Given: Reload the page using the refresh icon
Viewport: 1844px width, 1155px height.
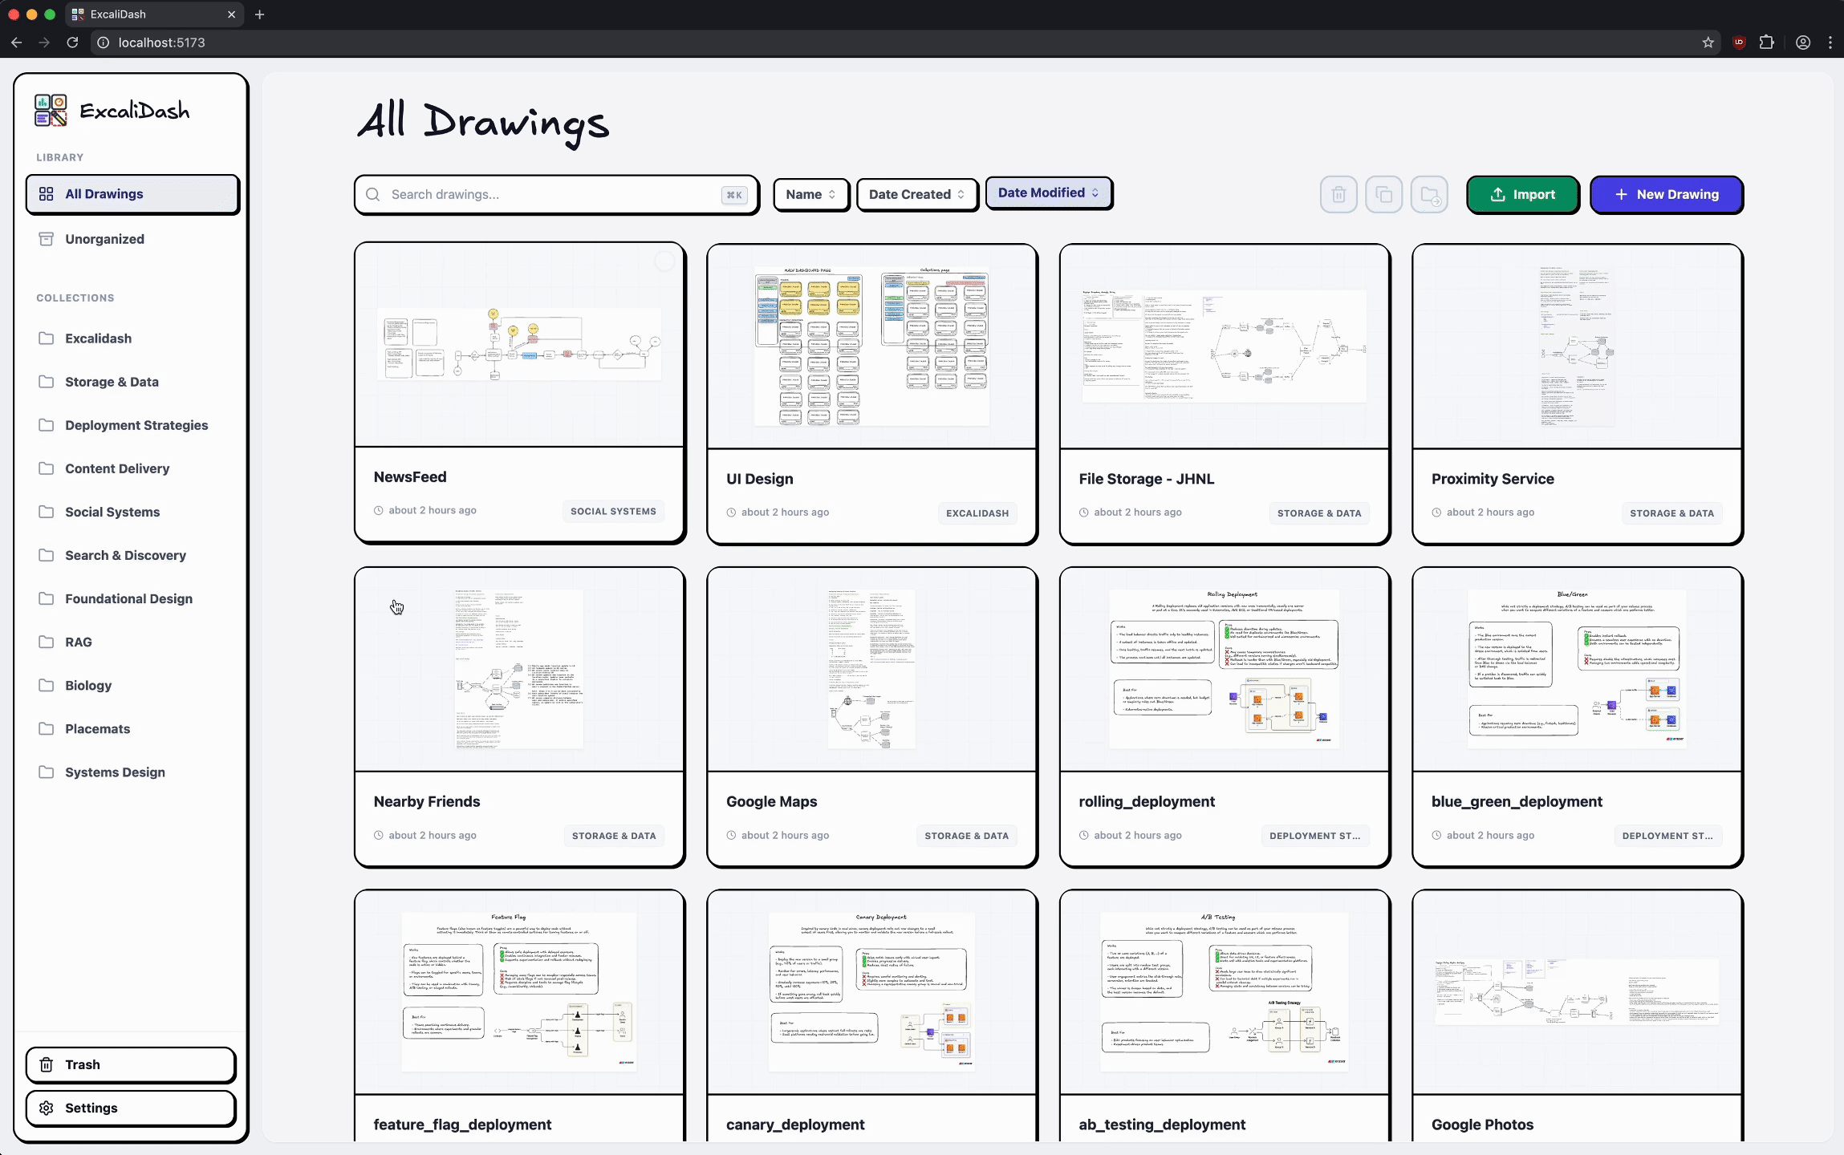Looking at the screenshot, I should 72,43.
